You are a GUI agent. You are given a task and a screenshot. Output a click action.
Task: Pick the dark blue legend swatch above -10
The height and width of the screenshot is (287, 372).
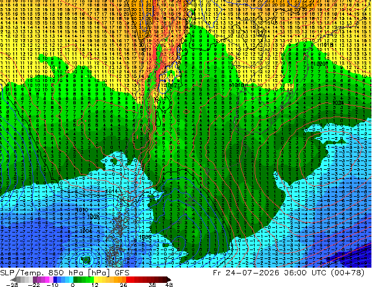tap(55, 279)
